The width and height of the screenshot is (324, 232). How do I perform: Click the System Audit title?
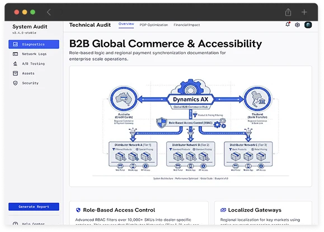point(30,27)
